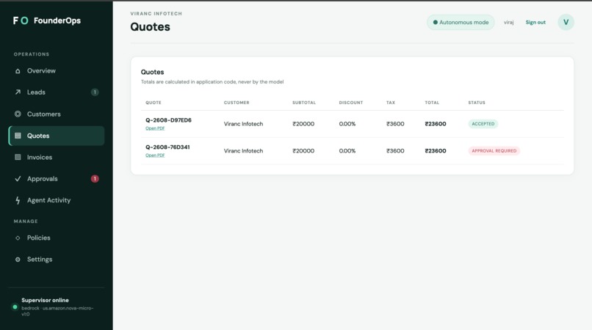
Task: Click subtotal ₹20000 in Q-2608-76D341 row
Action: 303,151
